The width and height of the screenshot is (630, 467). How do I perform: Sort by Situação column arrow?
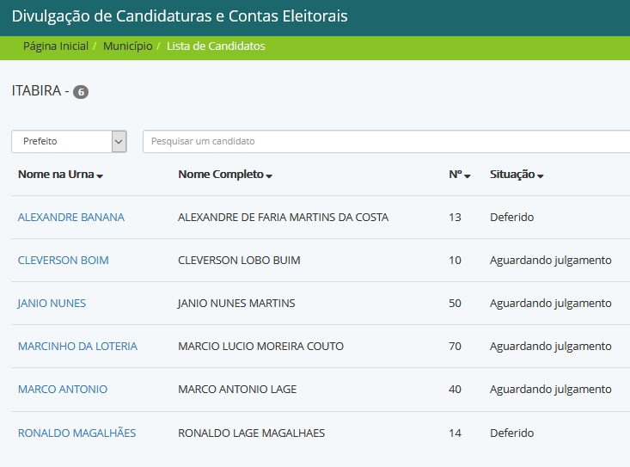click(x=541, y=175)
